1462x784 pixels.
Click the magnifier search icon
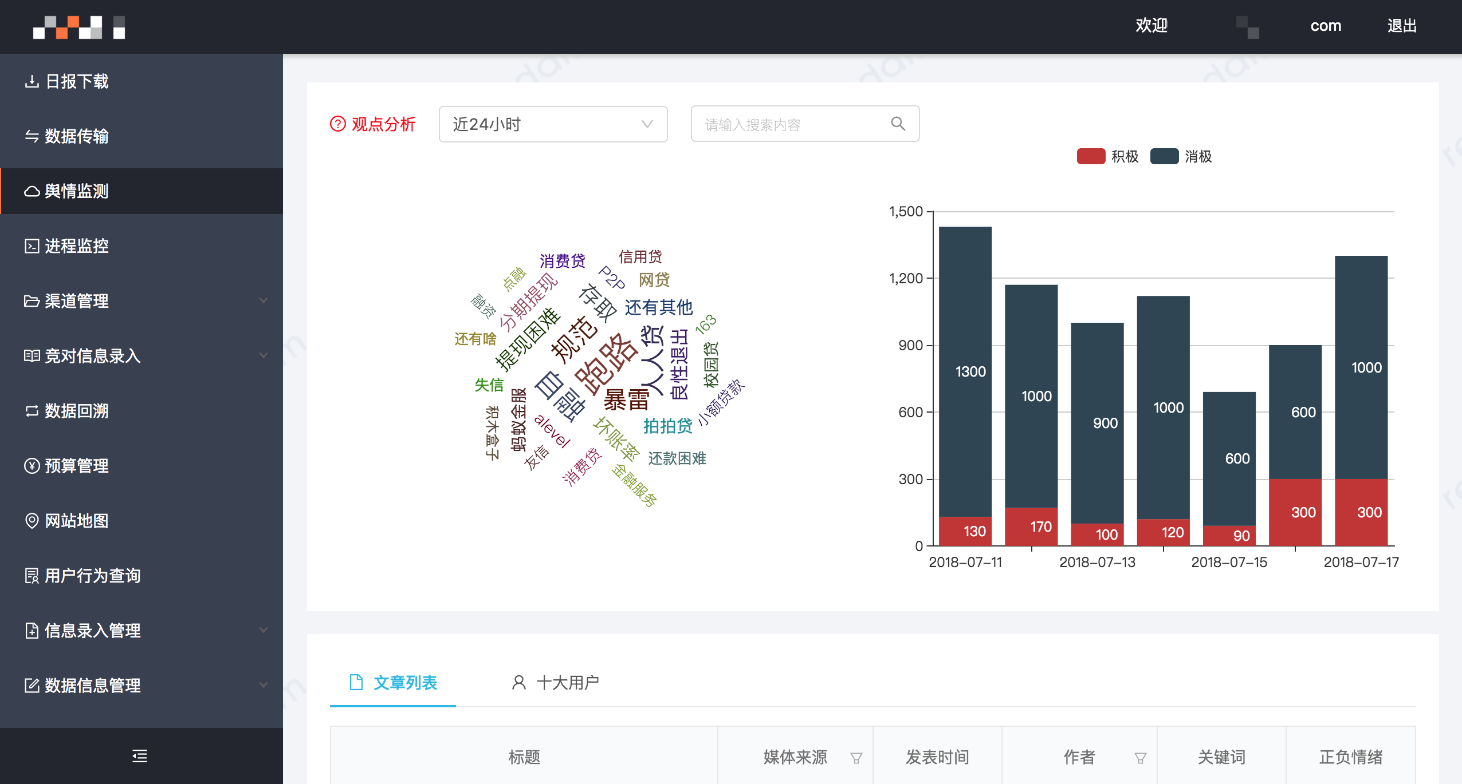(x=898, y=124)
